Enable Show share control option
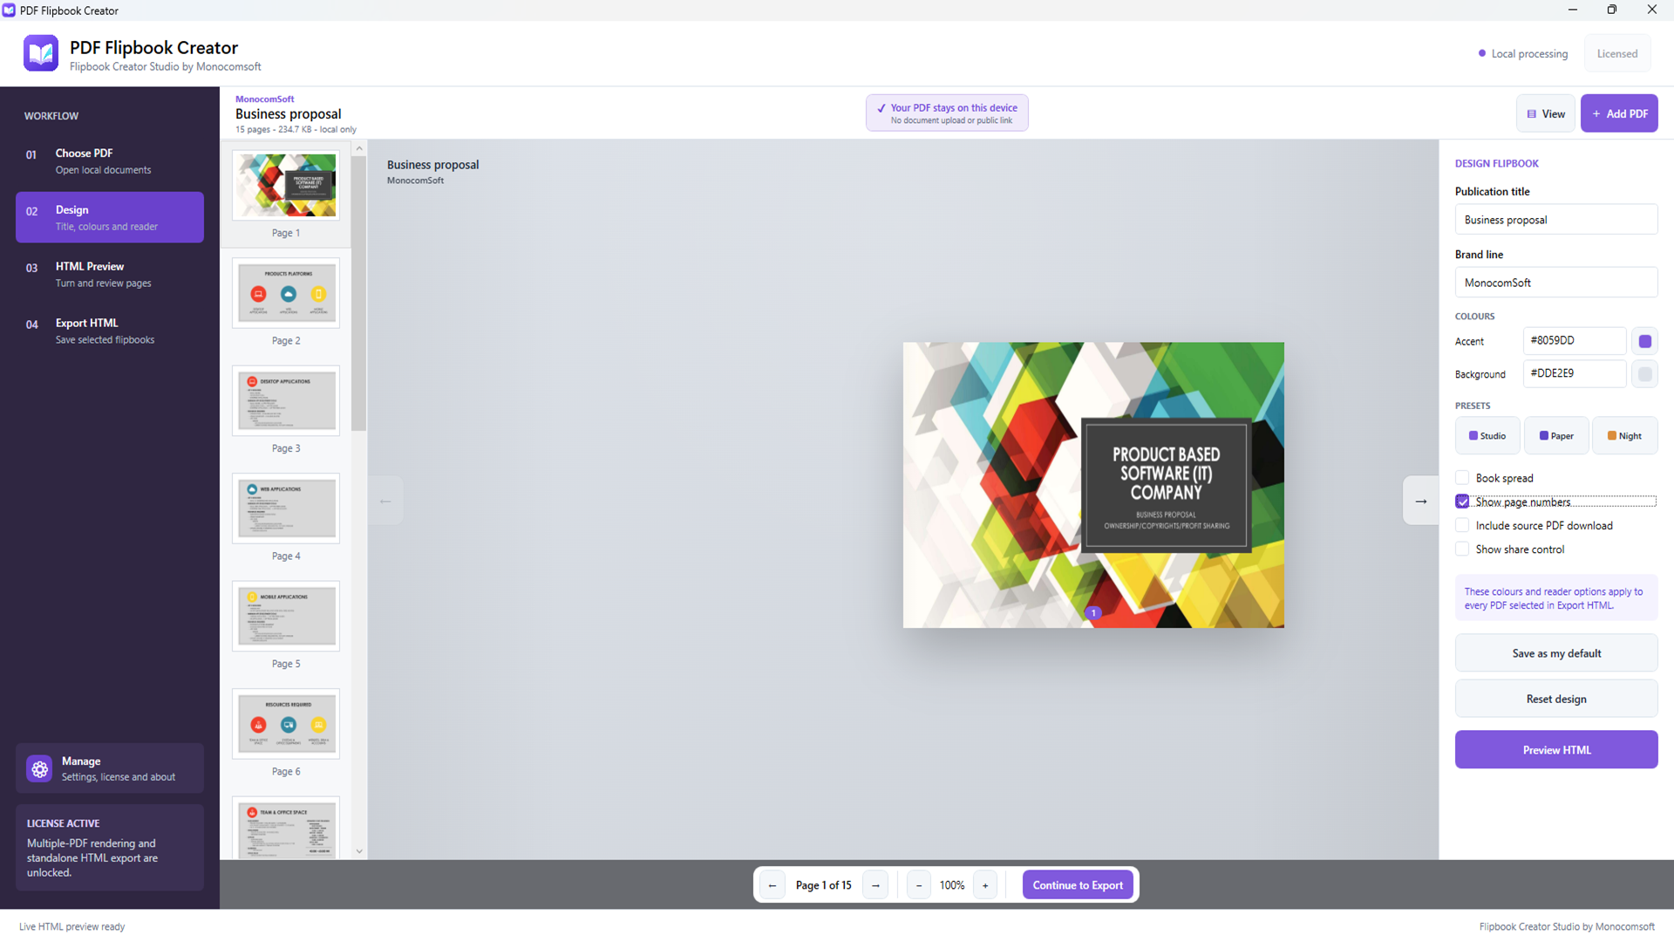This screenshot has height=942, width=1674. 1462,549
